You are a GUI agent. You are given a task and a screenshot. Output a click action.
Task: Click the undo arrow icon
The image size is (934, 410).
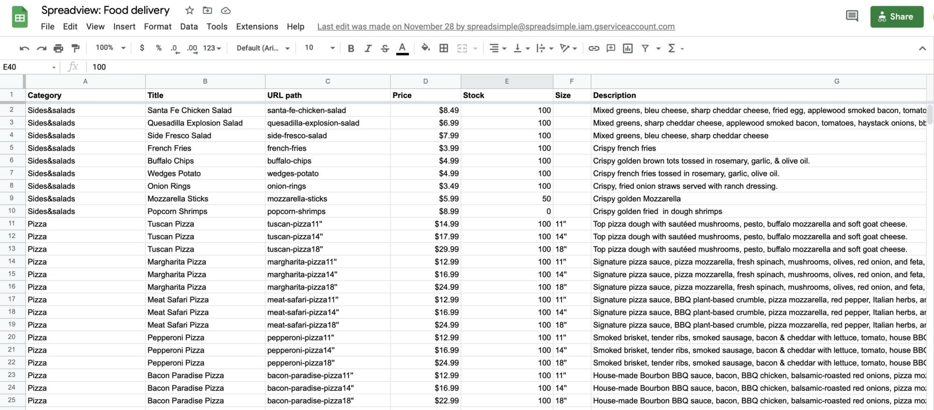point(24,48)
